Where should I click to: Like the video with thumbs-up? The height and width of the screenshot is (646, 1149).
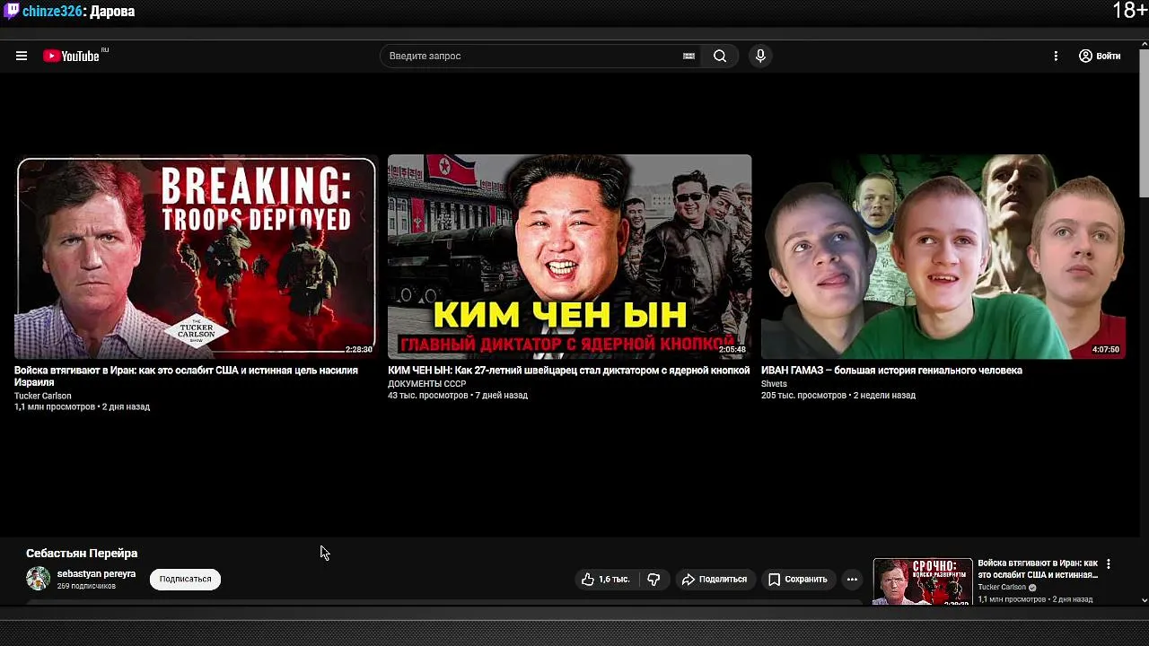(606, 580)
